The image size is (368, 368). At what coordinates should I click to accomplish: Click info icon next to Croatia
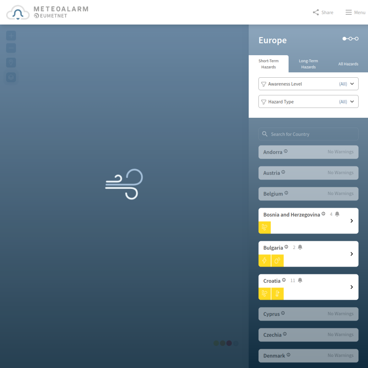click(x=284, y=280)
